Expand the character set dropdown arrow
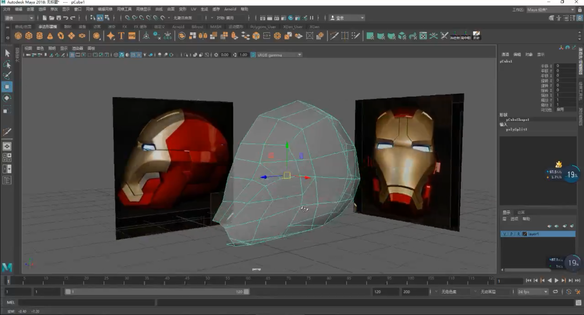Image resolution: width=584 pixels, height=315 pixels. 436,292
